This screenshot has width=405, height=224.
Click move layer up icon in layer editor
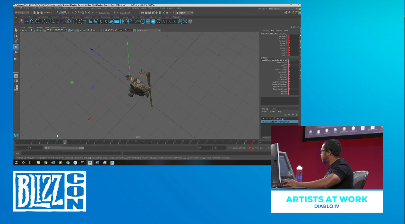(285, 115)
